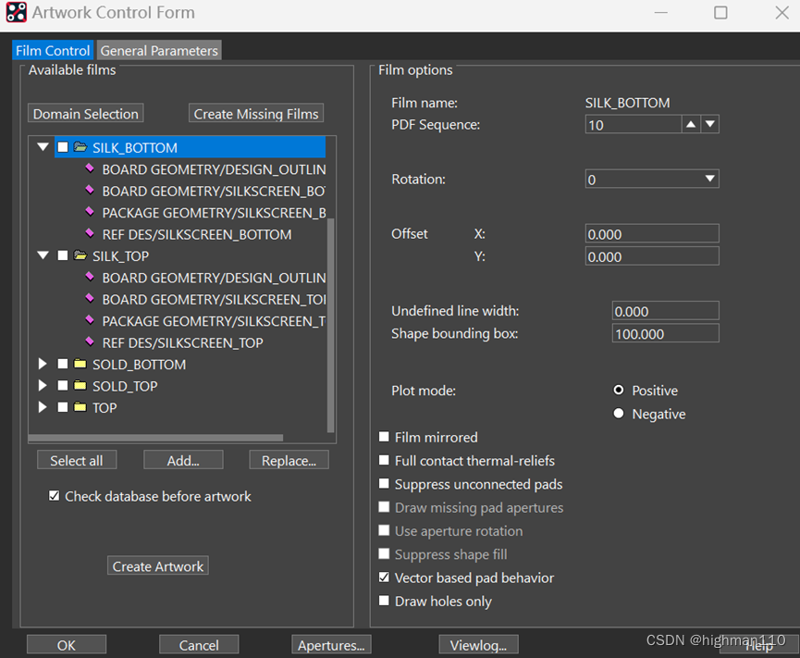
Task: Click the SILK_BOTTOM open folder icon
Action: 80,148
